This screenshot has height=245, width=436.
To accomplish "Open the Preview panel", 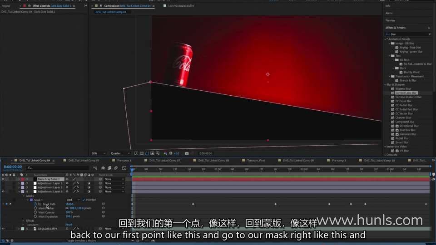I will click(390, 20).
